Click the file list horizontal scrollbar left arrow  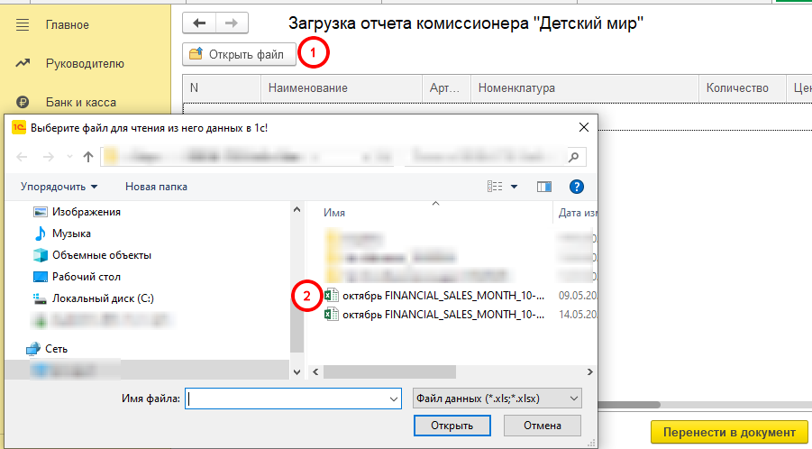coord(315,371)
